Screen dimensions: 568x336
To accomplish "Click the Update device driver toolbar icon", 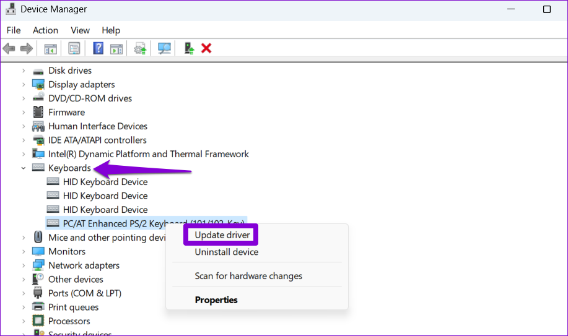I will [140, 48].
